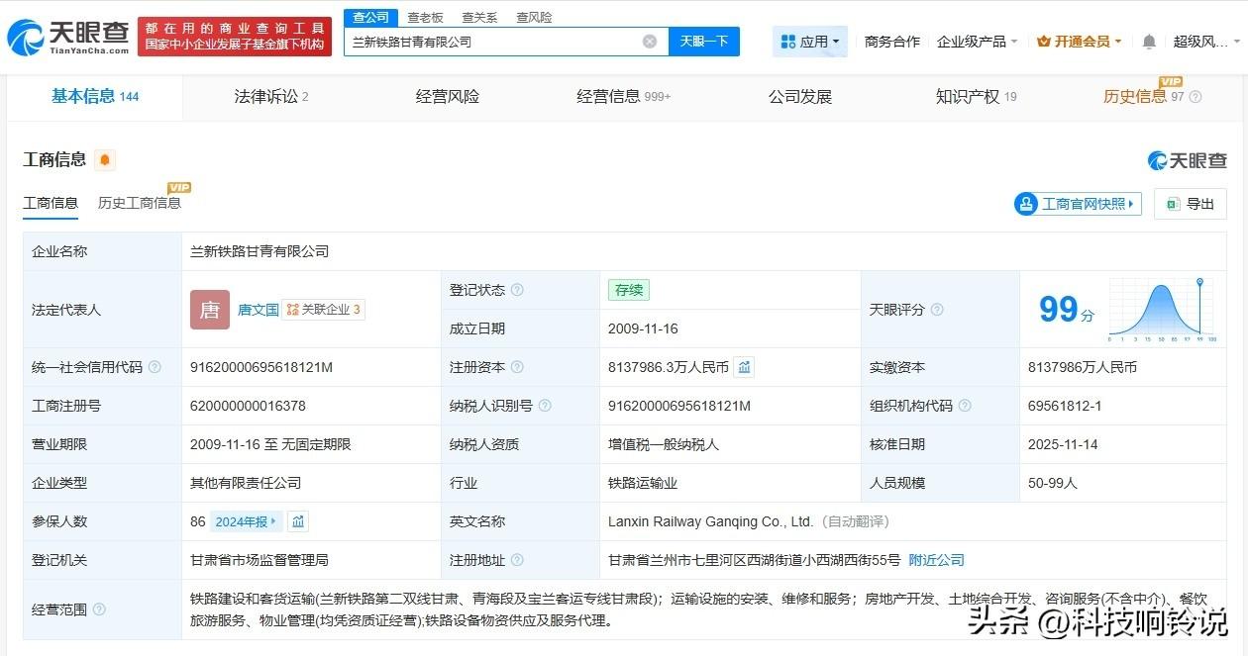Select organization code 69561812-1
Viewport: 1248px width, 656px height.
click(x=1065, y=406)
